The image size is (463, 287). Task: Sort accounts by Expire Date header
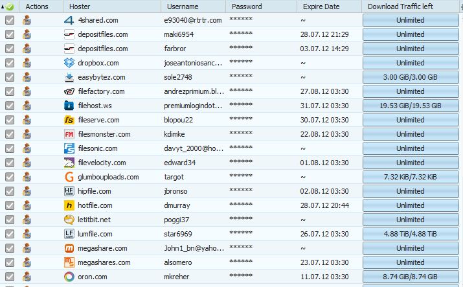(x=329, y=6)
